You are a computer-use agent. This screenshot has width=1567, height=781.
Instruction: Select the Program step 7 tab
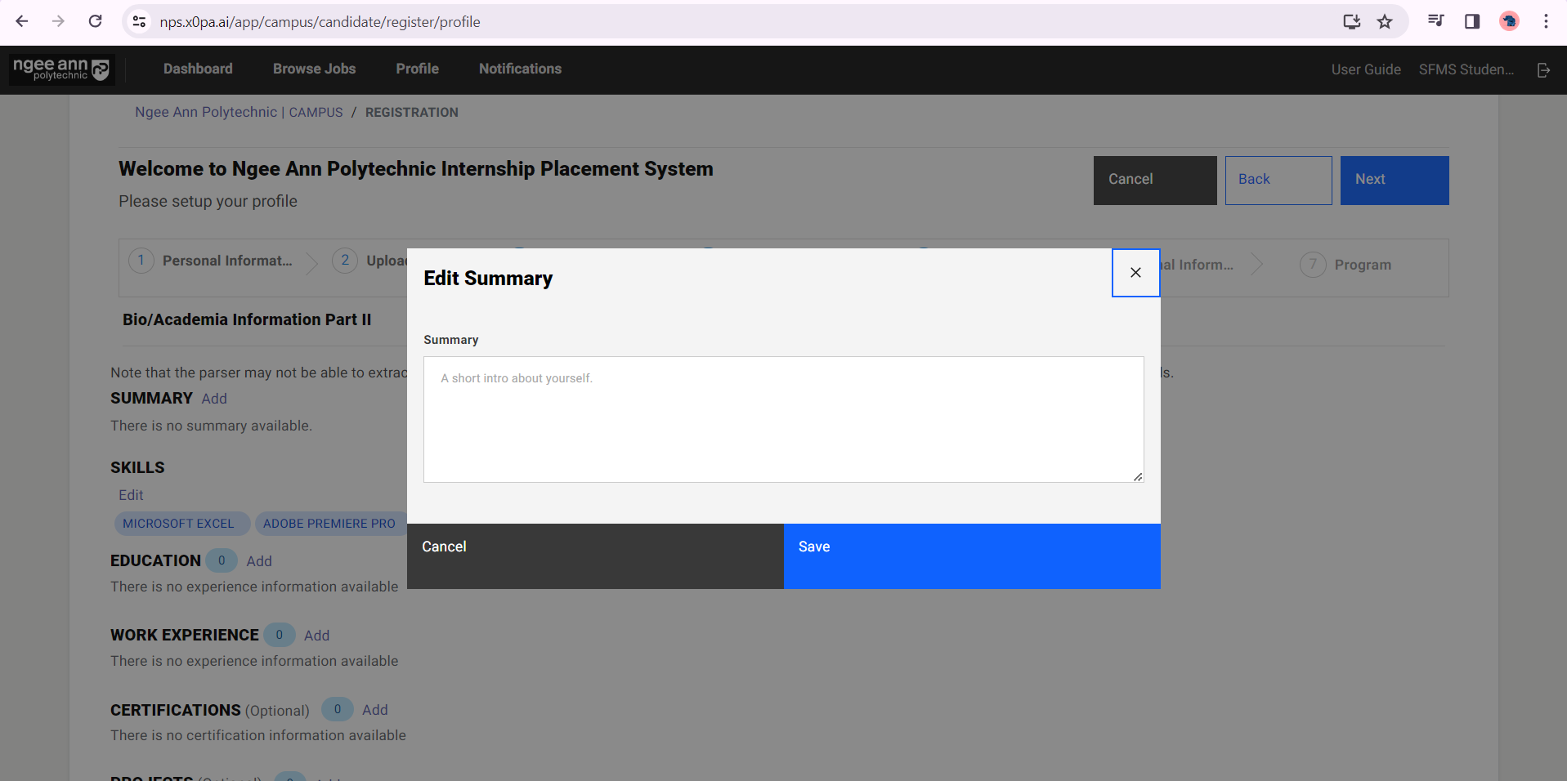click(x=1362, y=265)
